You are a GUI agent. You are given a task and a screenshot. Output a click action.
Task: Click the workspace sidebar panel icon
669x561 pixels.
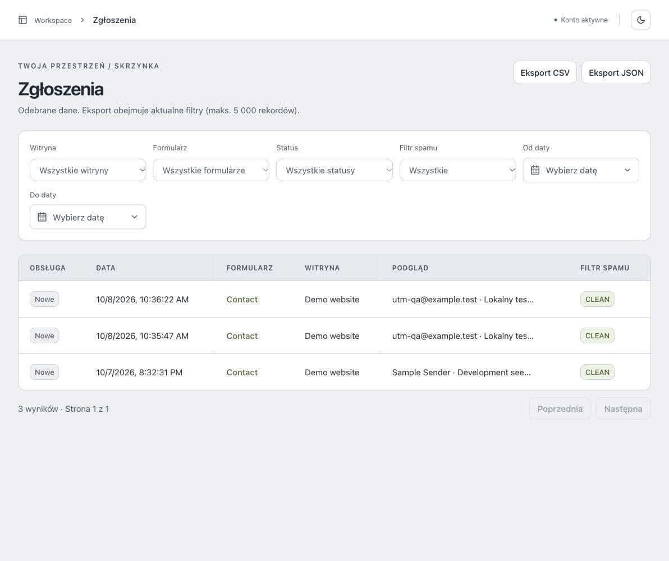point(22,20)
